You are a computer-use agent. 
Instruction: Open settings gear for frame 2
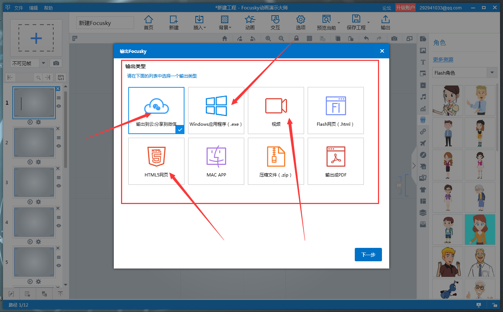38,162
